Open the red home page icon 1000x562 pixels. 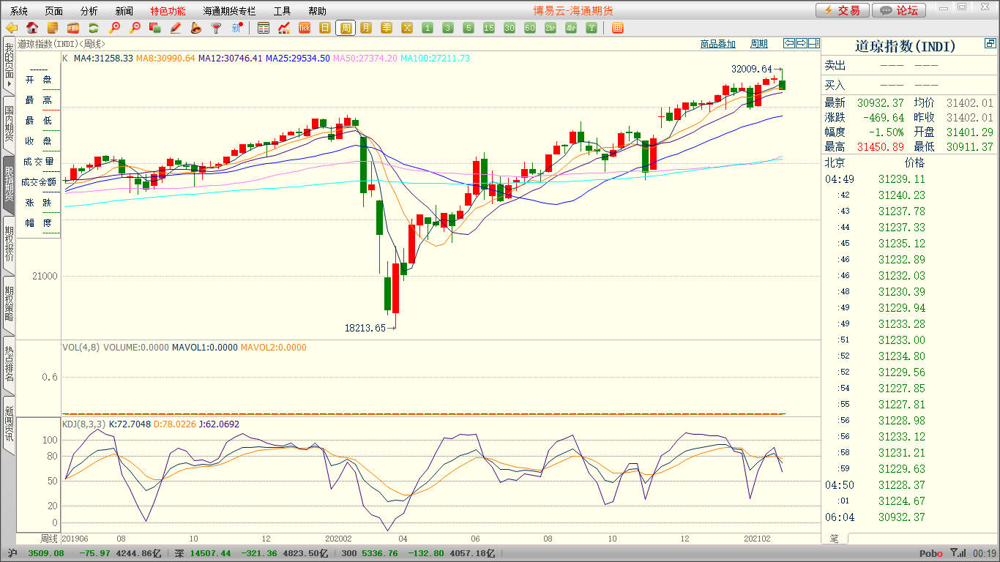click(x=32, y=28)
